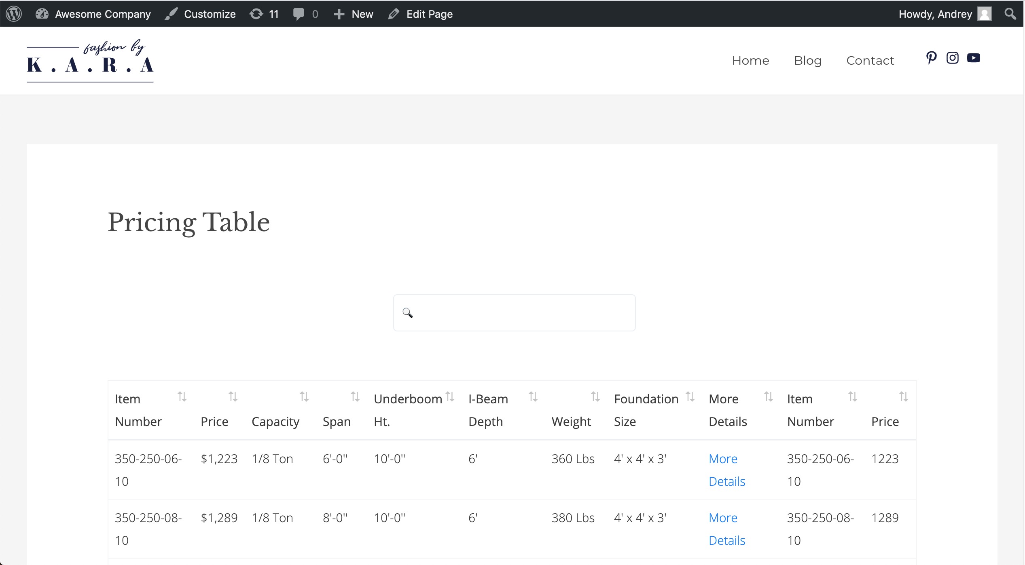This screenshot has width=1025, height=565.
Task: Sort by first Price column arrows
Action: coord(233,397)
